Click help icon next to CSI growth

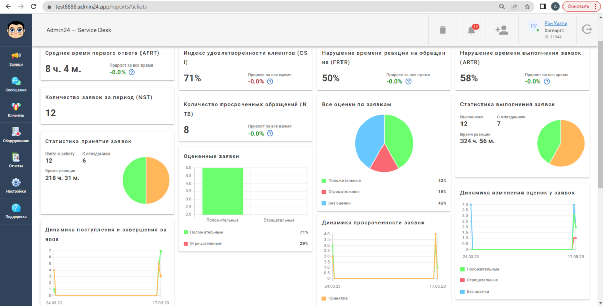(270, 81)
